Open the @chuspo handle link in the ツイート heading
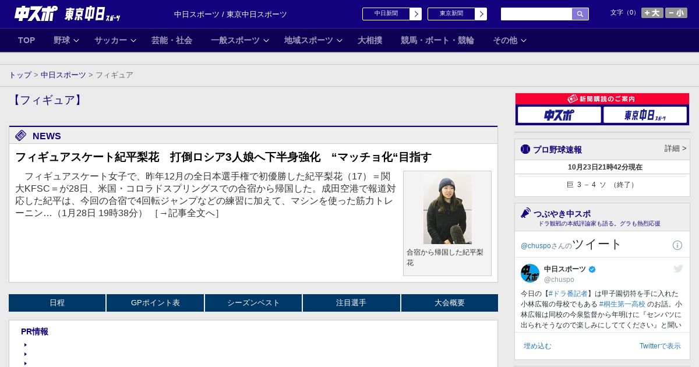This screenshot has height=367, width=699. click(x=536, y=246)
